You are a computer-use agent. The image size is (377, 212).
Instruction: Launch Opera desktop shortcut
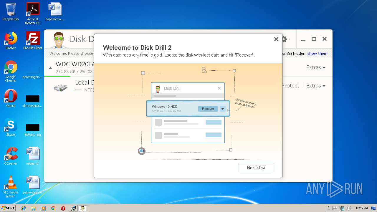coord(11,98)
